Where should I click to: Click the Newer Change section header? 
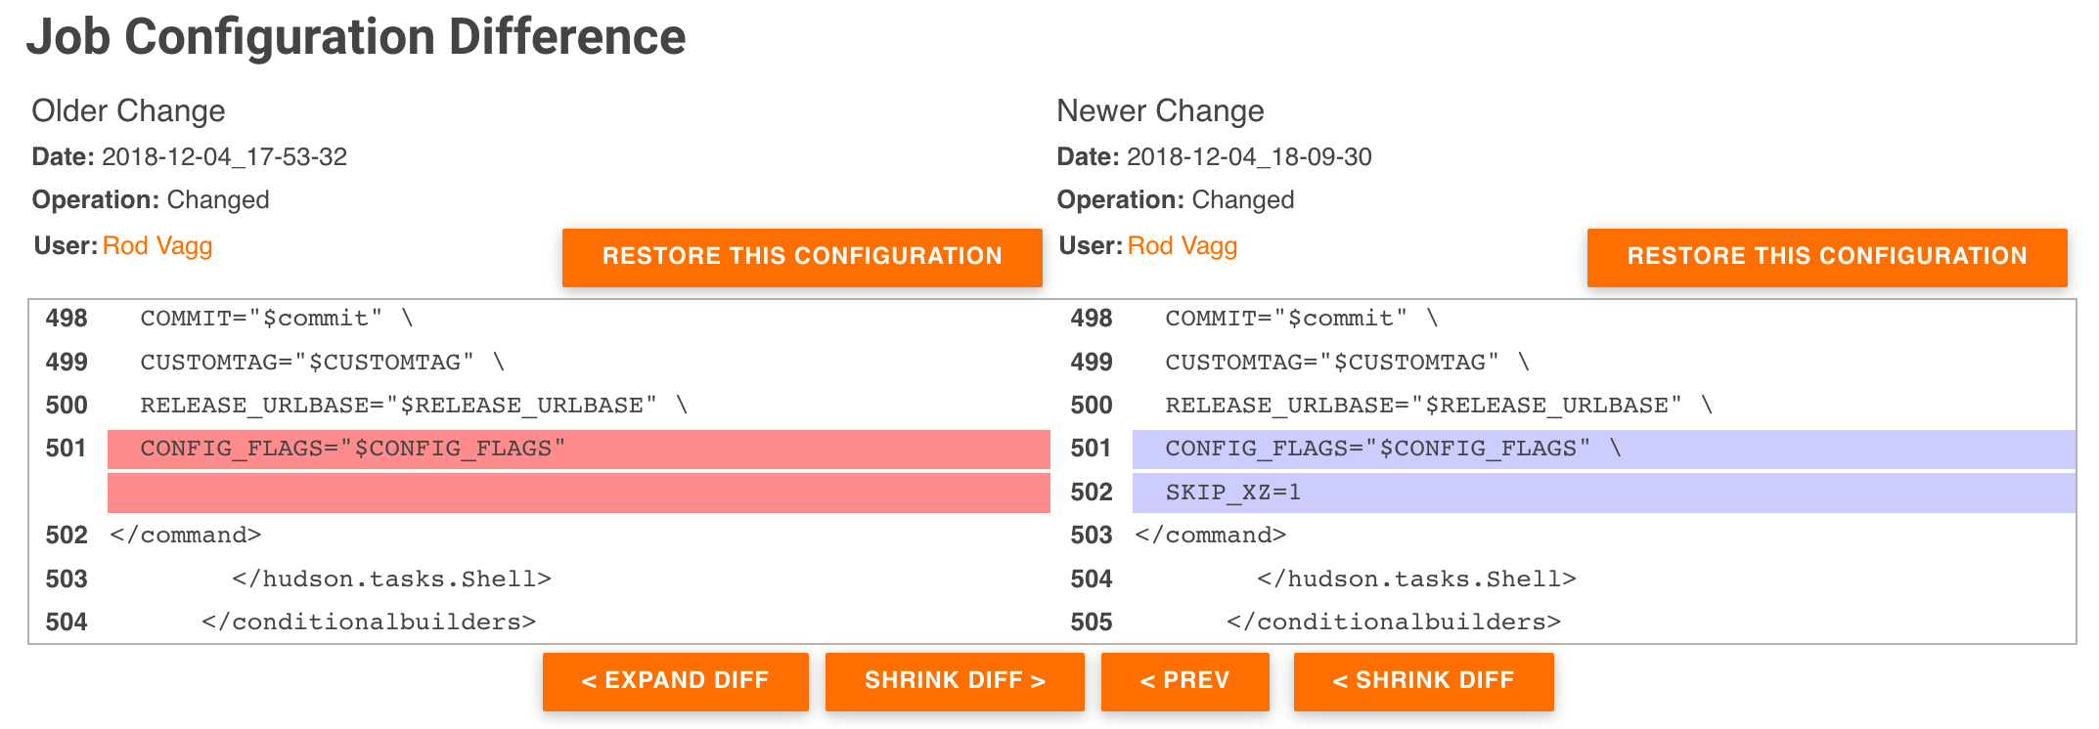pos(1159,110)
